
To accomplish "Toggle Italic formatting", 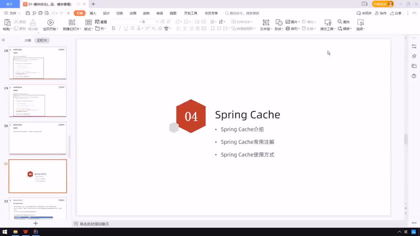I will click(120, 29).
